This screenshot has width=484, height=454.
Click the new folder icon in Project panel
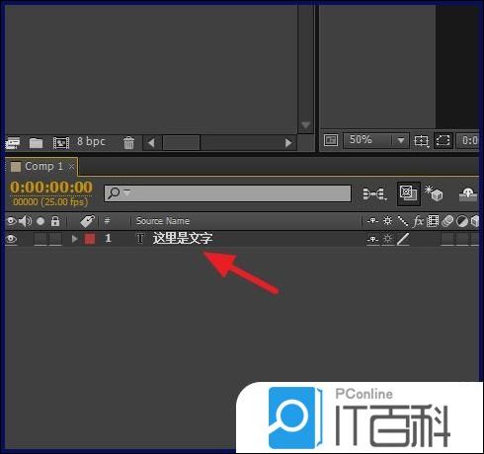[x=36, y=143]
